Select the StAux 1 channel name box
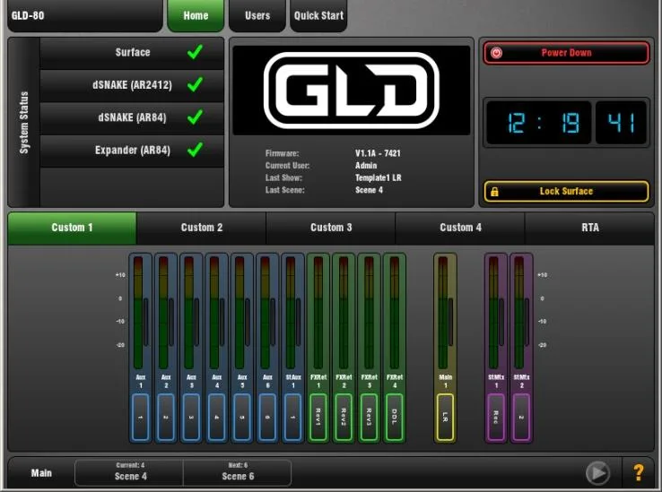This screenshot has height=492, width=662. (293, 418)
